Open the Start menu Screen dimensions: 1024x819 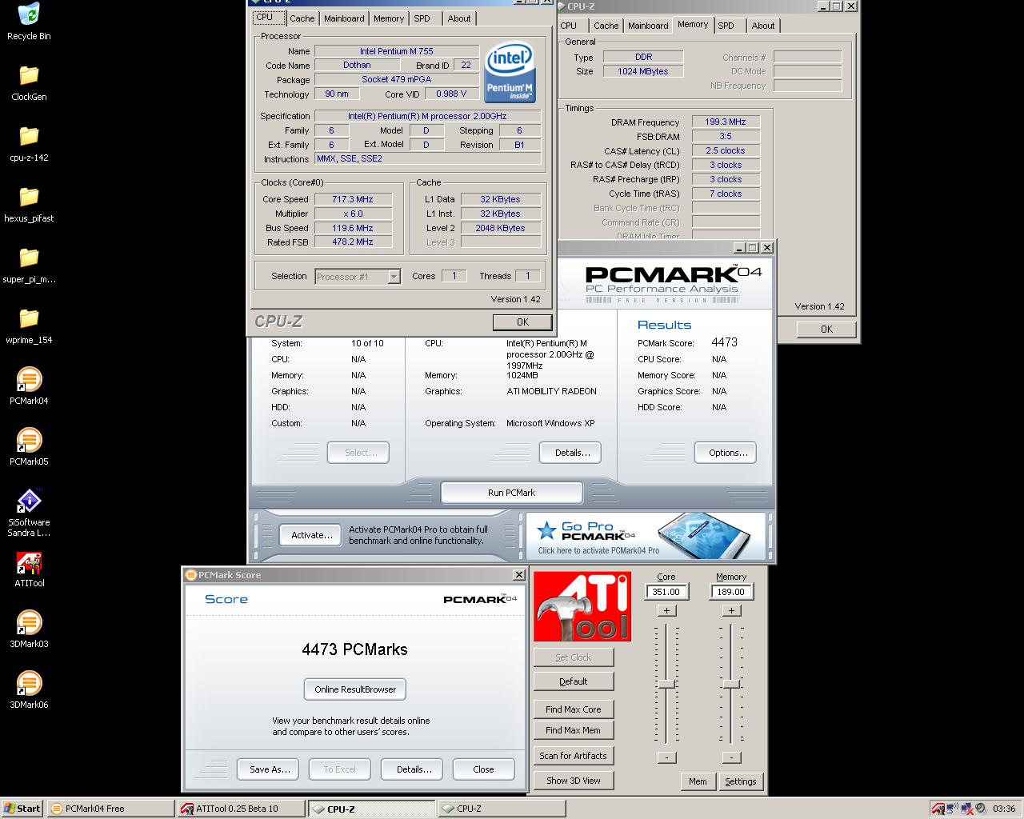point(22,809)
